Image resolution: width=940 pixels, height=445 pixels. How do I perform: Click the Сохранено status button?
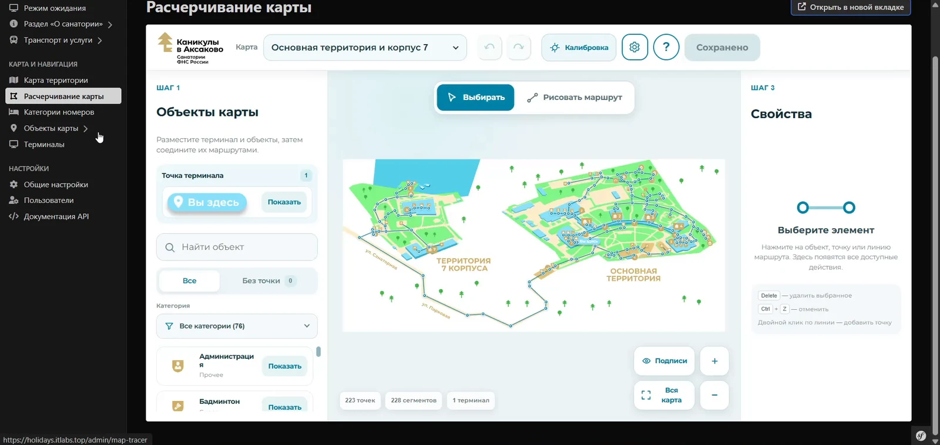[722, 48]
